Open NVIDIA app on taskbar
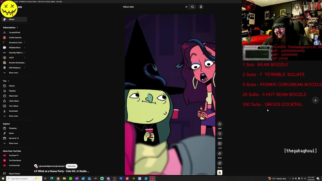This screenshot has width=322, height=181. tap(133, 178)
